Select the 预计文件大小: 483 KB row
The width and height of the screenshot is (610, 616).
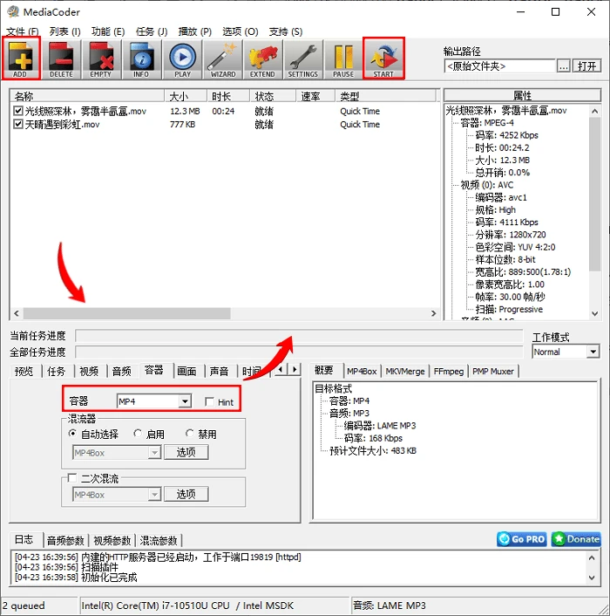point(373,450)
